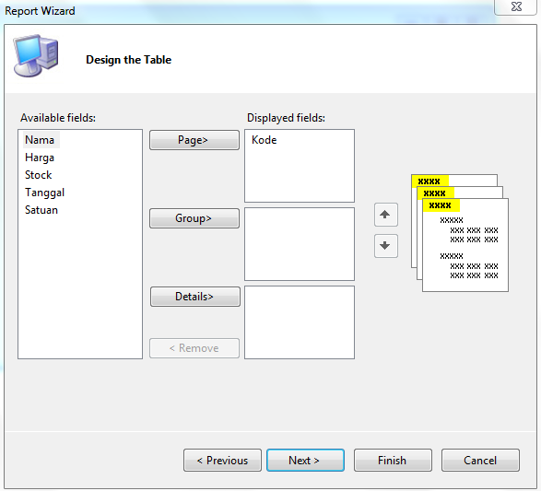
Task: Add field to Group section
Action: [194, 218]
